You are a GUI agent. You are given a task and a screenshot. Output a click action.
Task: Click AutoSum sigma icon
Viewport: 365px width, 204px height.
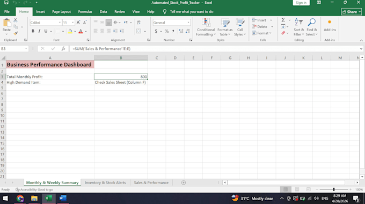pyautogui.click(x=283, y=20)
